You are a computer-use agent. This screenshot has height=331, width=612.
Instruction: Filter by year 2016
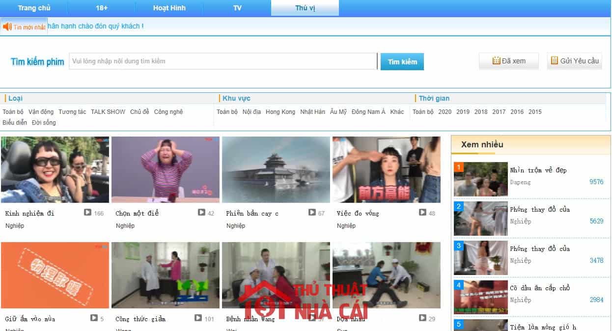tap(517, 112)
